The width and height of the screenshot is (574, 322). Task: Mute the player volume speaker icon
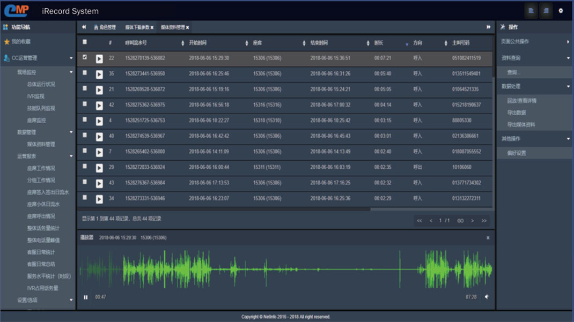(x=487, y=297)
